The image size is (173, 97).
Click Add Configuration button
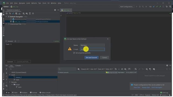pyautogui.click(x=127, y=6)
